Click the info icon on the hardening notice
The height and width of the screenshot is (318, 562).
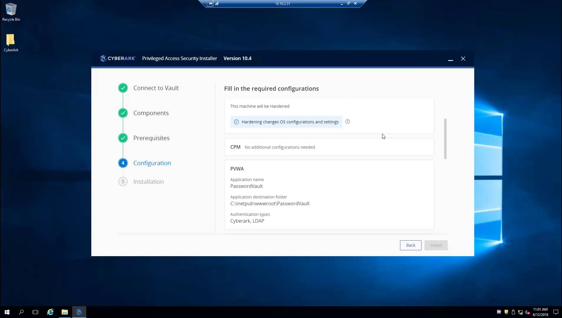[x=237, y=122]
